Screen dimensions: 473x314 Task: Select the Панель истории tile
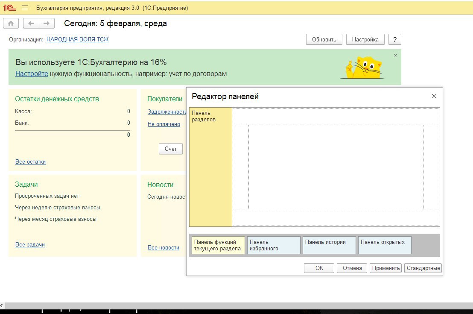click(329, 245)
